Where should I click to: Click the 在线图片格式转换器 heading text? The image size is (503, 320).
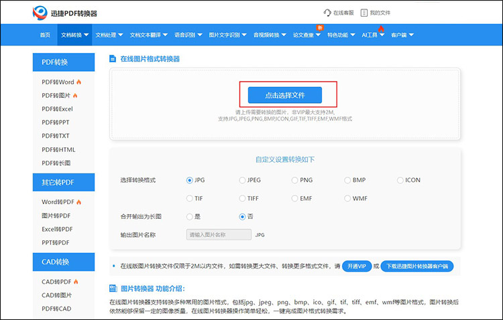click(x=150, y=59)
